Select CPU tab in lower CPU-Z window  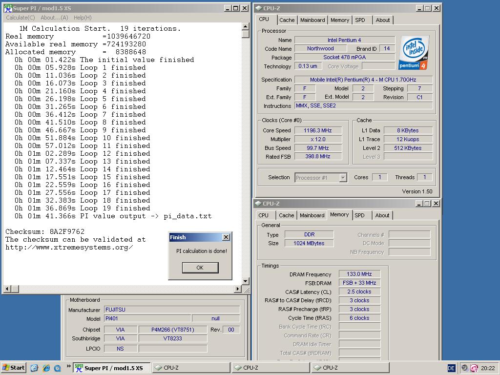[263, 215]
